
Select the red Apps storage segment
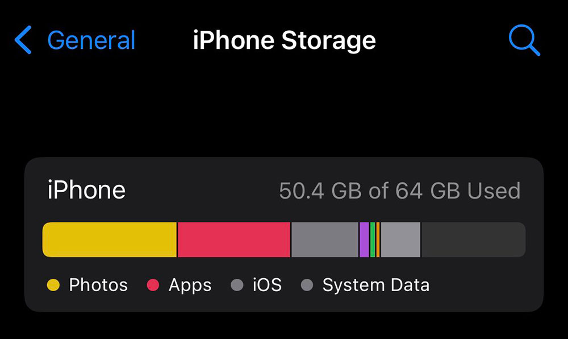coord(234,239)
